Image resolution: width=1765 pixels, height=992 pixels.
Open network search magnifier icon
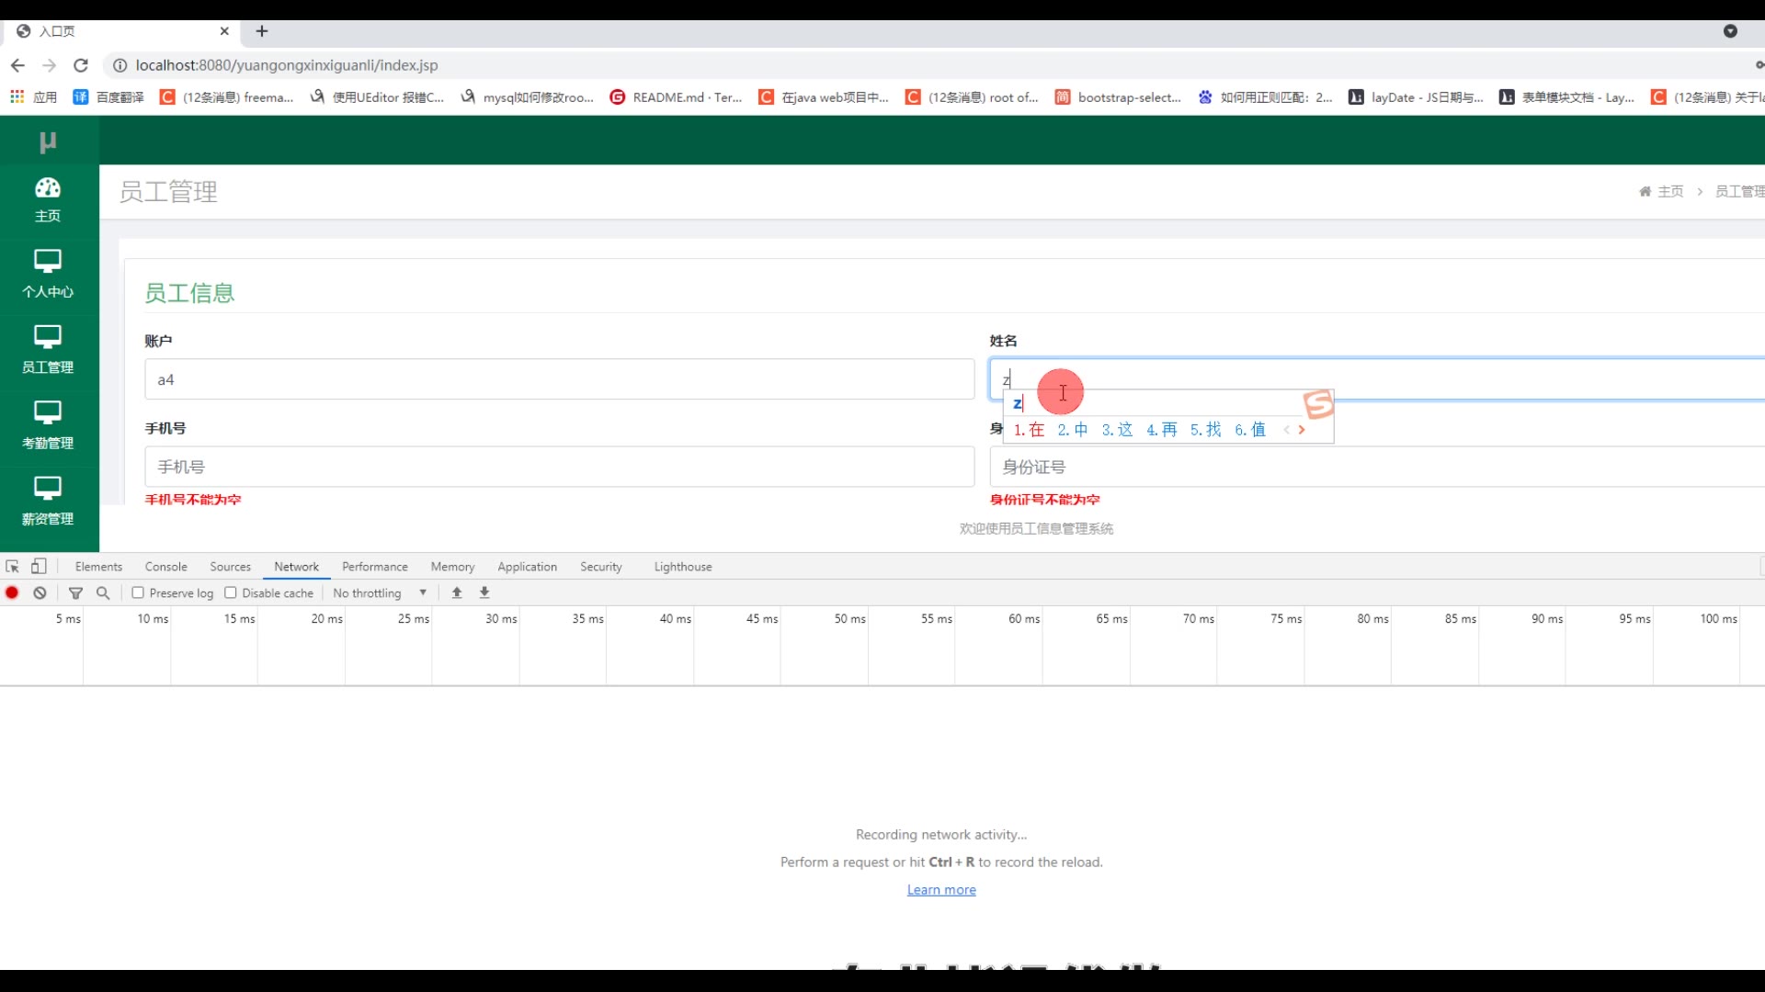click(x=103, y=592)
